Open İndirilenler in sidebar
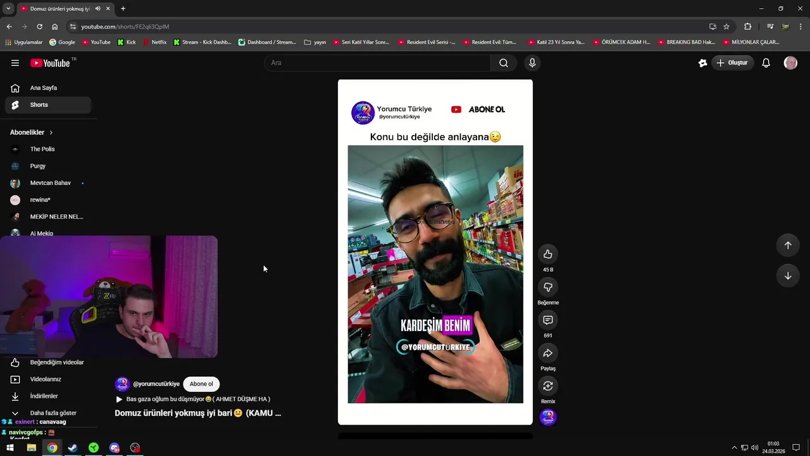The width and height of the screenshot is (810, 456). pos(49,396)
